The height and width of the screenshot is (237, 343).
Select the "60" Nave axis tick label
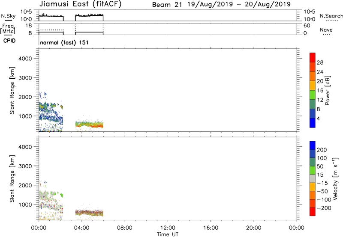(x=307, y=26)
